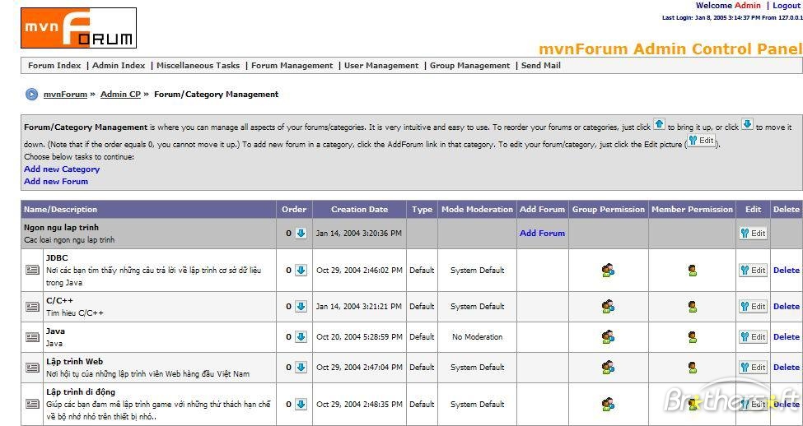Go to Admin CP breadcrumb link
Viewport: 803px width, 426px height.
[x=120, y=94]
